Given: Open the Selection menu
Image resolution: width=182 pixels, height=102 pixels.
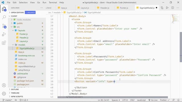Looking at the screenshot, I should pyautogui.click(x=23, y=3).
